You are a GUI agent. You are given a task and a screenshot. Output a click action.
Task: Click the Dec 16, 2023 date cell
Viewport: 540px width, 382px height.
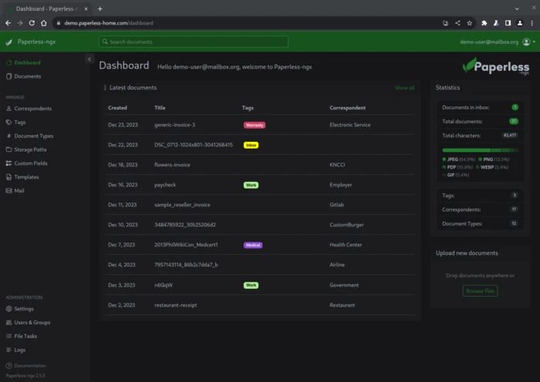pos(122,185)
